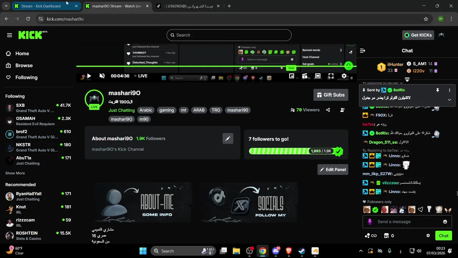Play the live stream video
This screenshot has height=258, width=458.
click(x=89, y=76)
